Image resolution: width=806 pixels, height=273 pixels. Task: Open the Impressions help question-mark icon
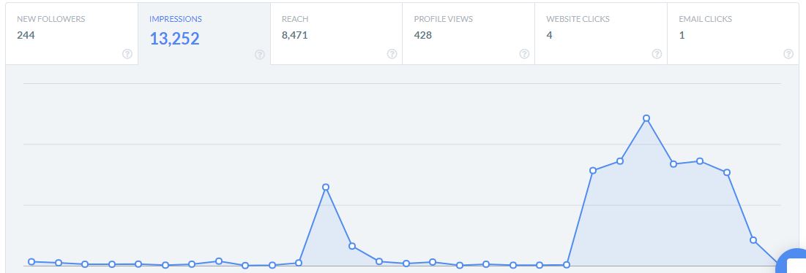click(260, 55)
